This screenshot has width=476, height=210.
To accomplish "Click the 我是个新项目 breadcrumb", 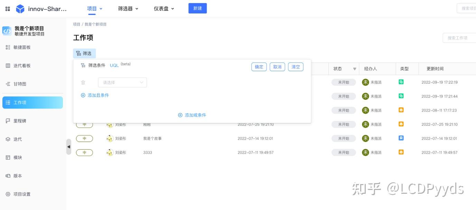I will click(96, 25).
